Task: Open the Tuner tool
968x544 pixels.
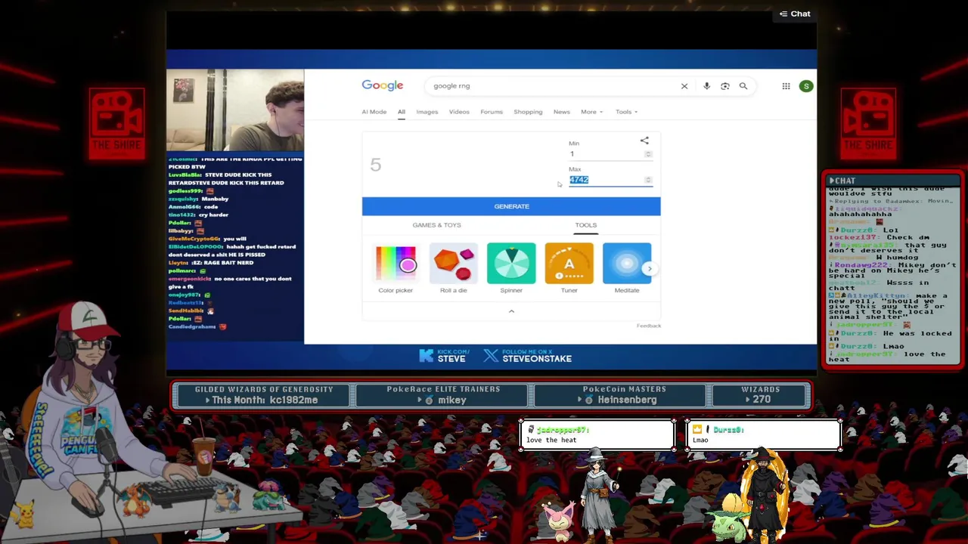Action: pos(569,268)
